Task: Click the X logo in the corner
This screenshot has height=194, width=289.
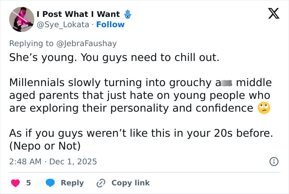Action: click(271, 14)
